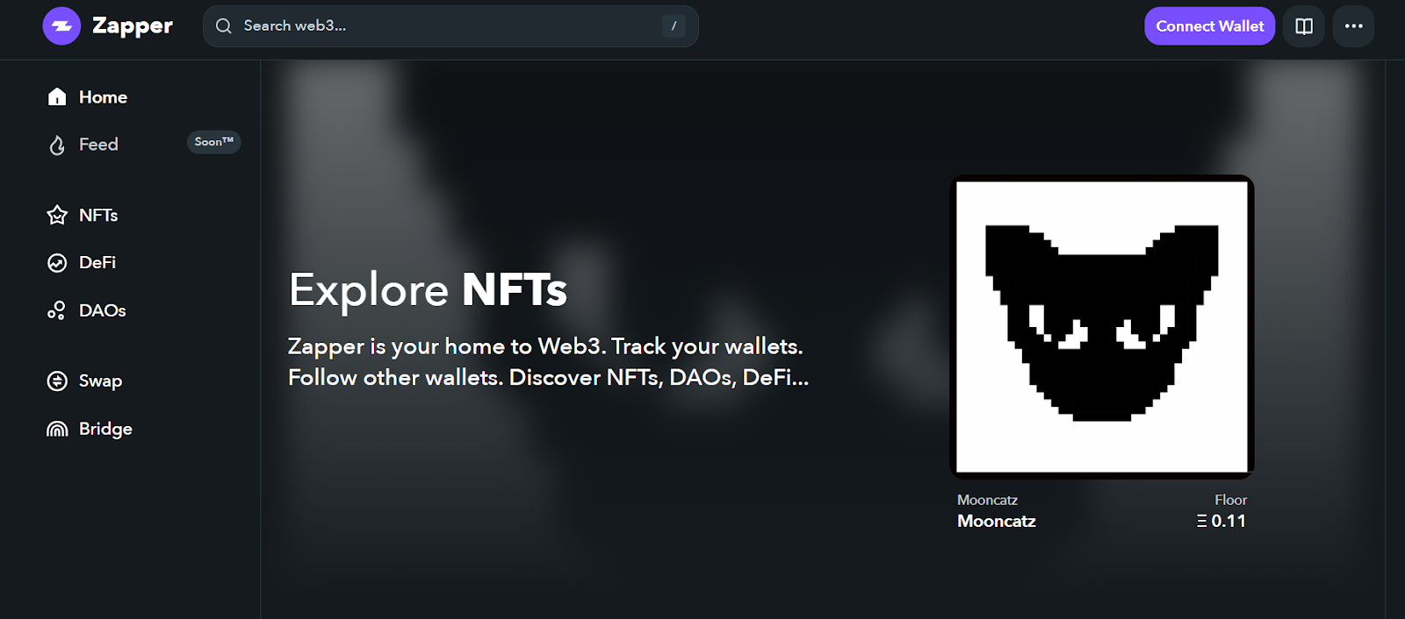This screenshot has height=619, width=1405.
Task: Click the Bridge rainbow icon
Action: click(x=57, y=429)
